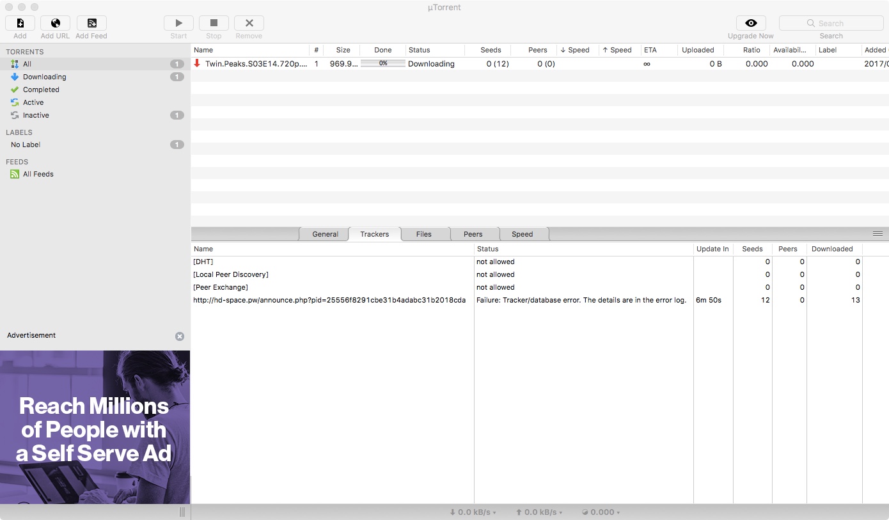This screenshot has width=889, height=520.
Task: Sort by Ratio column header
Action: 747,50
